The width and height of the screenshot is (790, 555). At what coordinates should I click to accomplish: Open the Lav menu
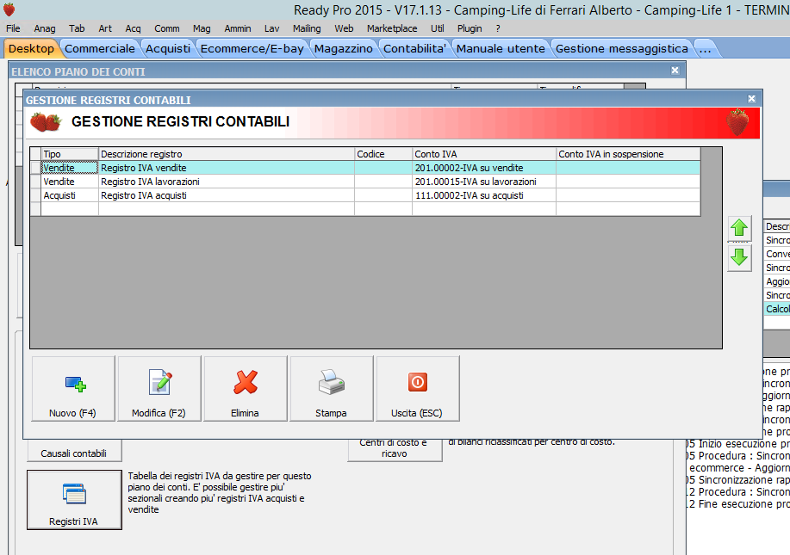coord(272,28)
